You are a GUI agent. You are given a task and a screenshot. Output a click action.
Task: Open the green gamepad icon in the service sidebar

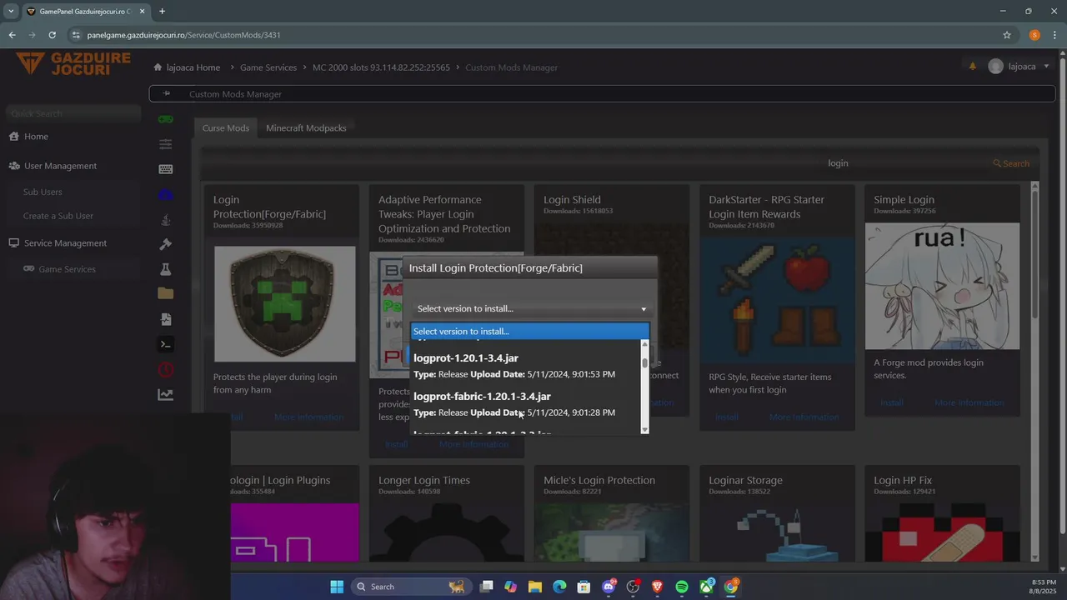(166, 119)
